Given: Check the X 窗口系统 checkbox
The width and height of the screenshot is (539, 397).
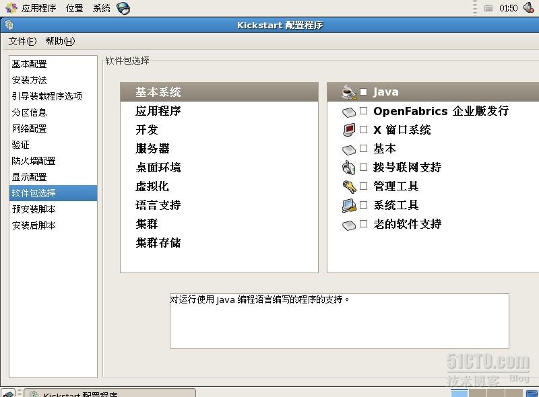Looking at the screenshot, I should [x=363, y=129].
